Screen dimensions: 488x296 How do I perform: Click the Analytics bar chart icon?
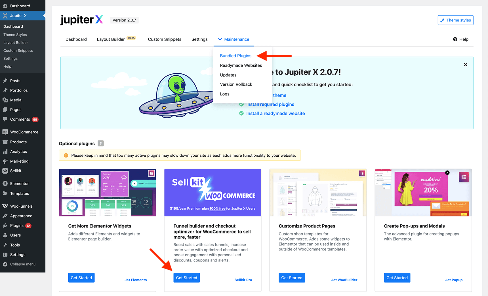pyautogui.click(x=5, y=152)
